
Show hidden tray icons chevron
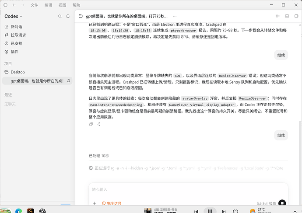click(295, 211)
